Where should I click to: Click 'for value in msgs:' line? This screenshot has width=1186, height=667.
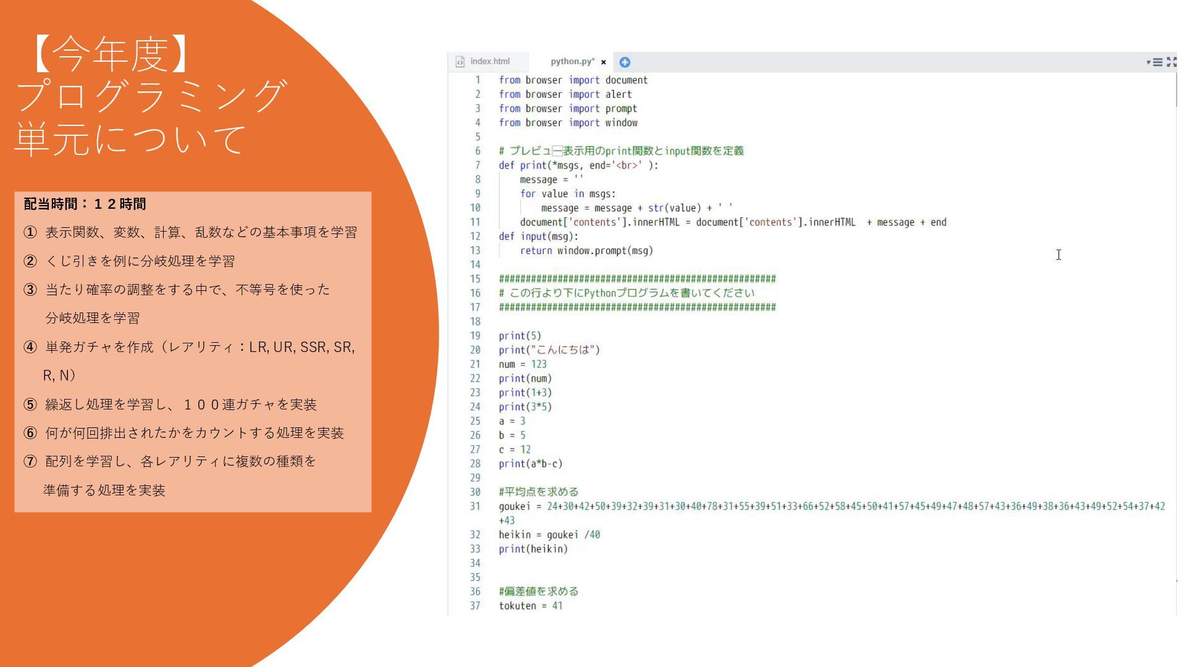click(x=568, y=194)
